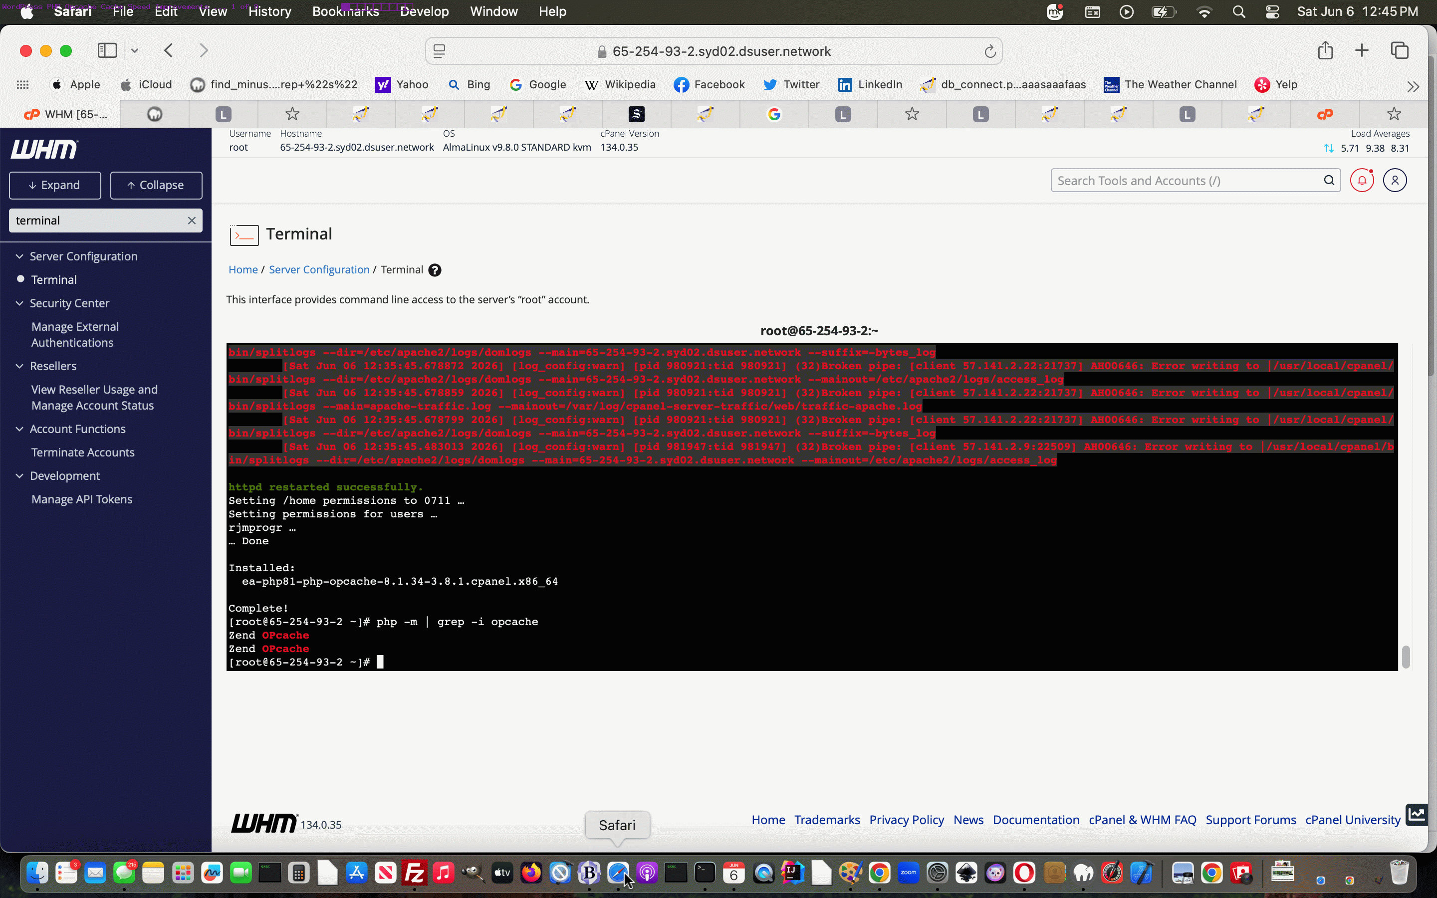Open IntelliJ IDEA from the Dock
1437x898 pixels.
(x=792, y=873)
